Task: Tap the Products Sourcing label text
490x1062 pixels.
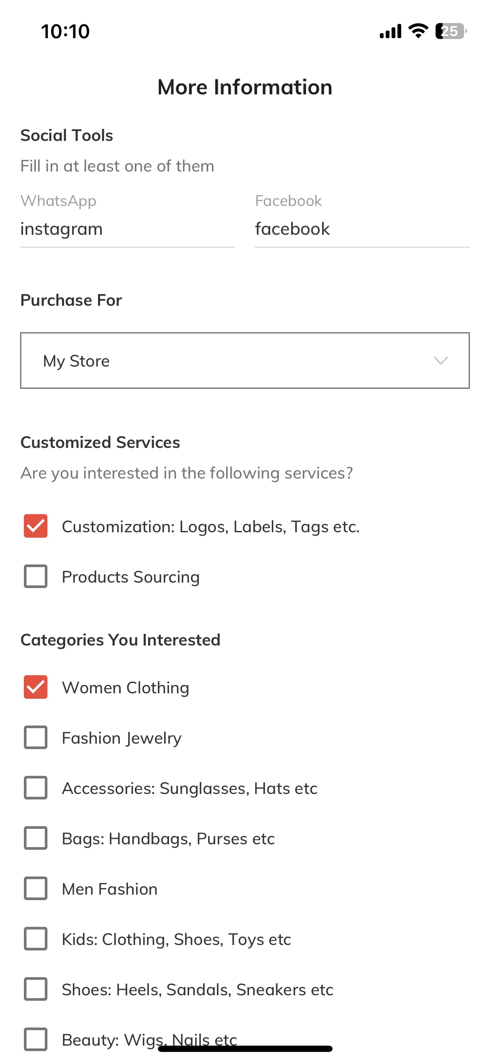Action: [131, 577]
